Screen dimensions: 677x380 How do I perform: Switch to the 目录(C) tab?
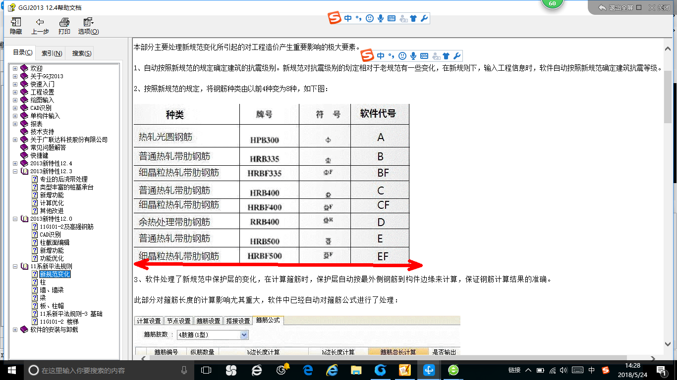point(23,52)
